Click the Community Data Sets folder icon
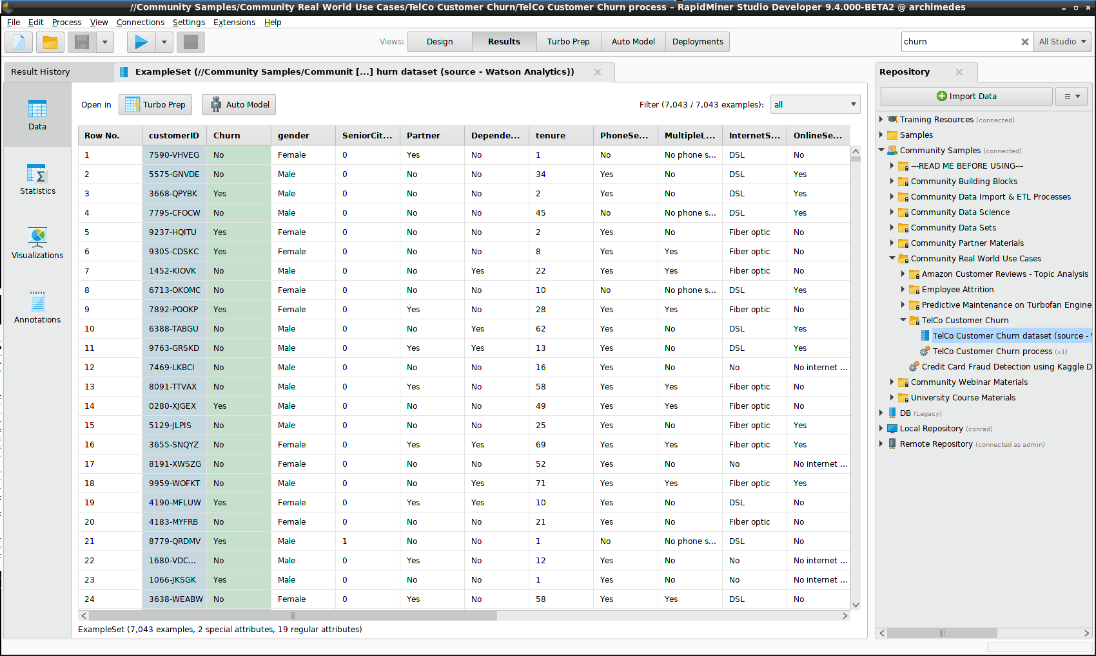The image size is (1096, 656). (x=903, y=228)
